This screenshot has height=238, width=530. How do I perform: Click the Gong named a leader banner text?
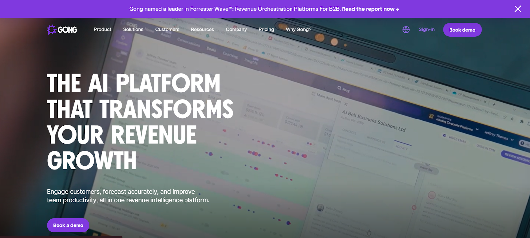click(235, 9)
